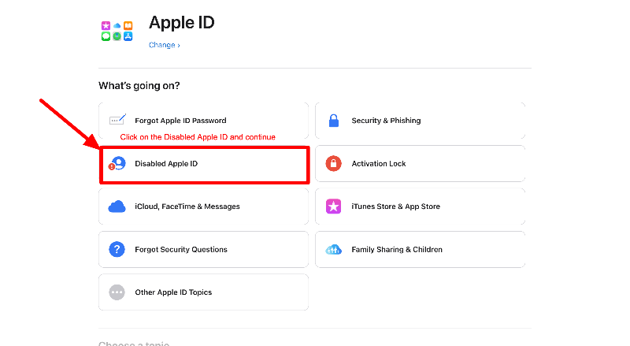Select Other Apple ID Topics card
This screenshot has height=346, width=630.
click(x=203, y=292)
